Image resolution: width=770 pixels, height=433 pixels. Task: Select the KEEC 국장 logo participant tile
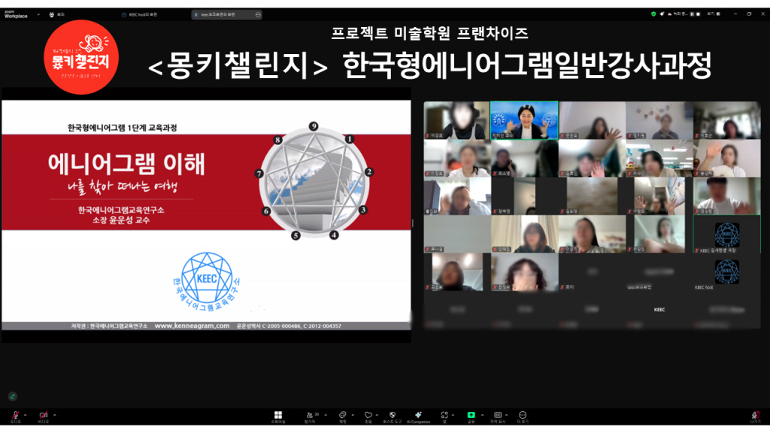click(x=727, y=235)
